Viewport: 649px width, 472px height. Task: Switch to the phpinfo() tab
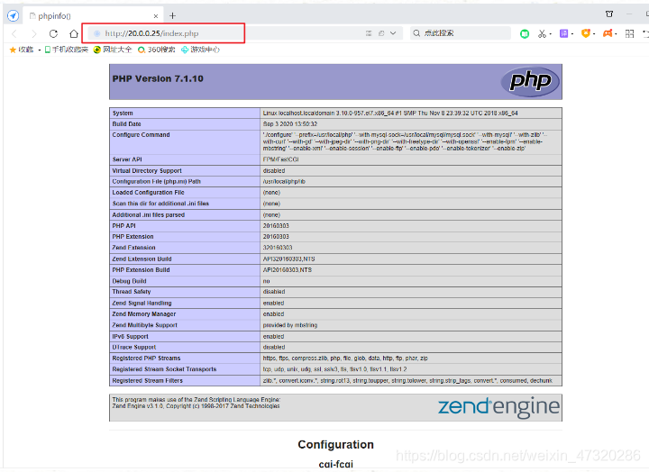coord(93,15)
